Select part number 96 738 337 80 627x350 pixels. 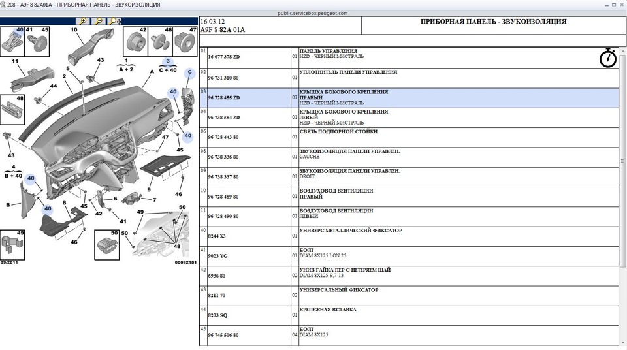pyautogui.click(x=223, y=177)
